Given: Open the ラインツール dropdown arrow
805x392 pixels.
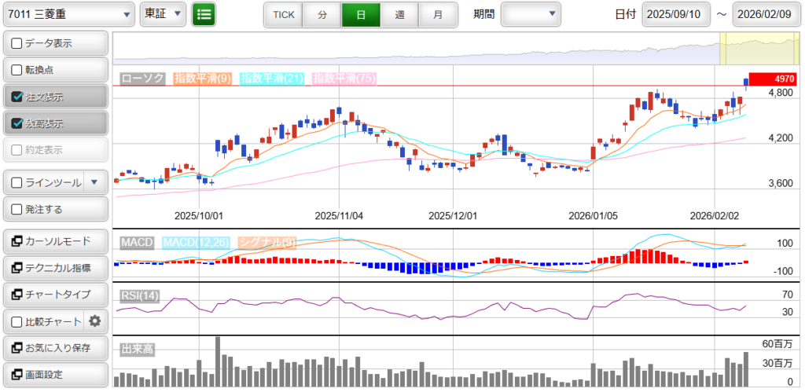Looking at the screenshot, I should tap(94, 182).
